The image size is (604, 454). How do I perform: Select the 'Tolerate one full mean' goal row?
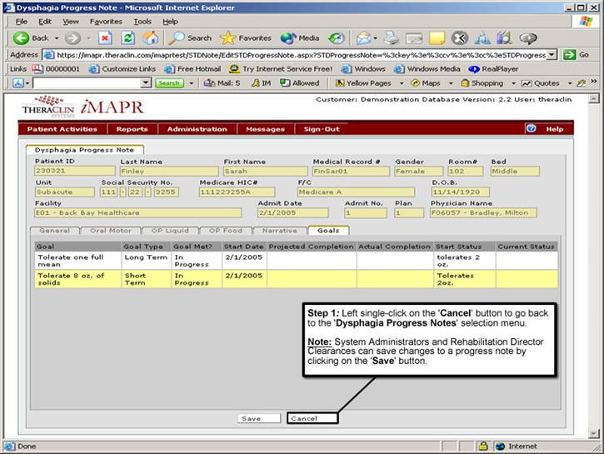coord(296,260)
